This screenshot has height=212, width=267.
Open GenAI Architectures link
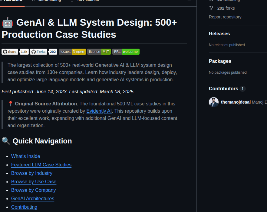(33, 199)
